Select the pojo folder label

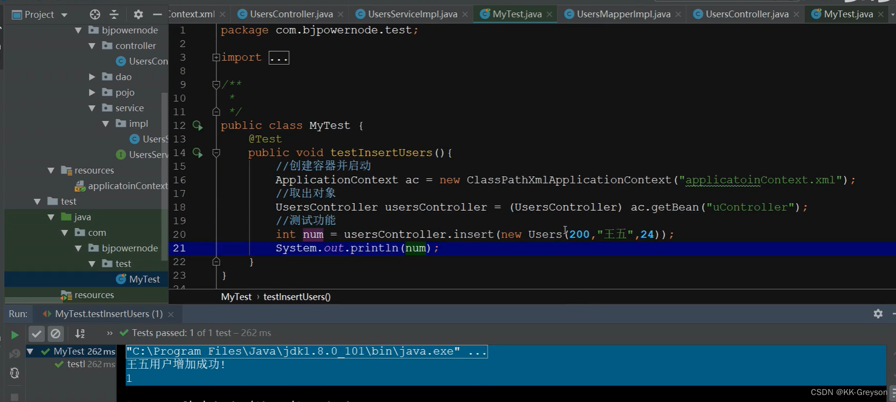125,93
